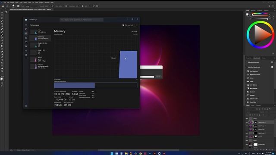
Task: Select Disk 0 (C: D:) entry
Action: [40, 45]
